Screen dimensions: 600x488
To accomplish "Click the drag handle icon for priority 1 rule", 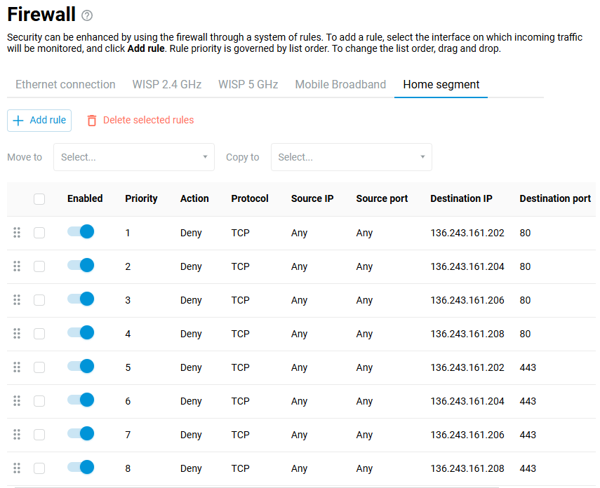I will point(17,233).
